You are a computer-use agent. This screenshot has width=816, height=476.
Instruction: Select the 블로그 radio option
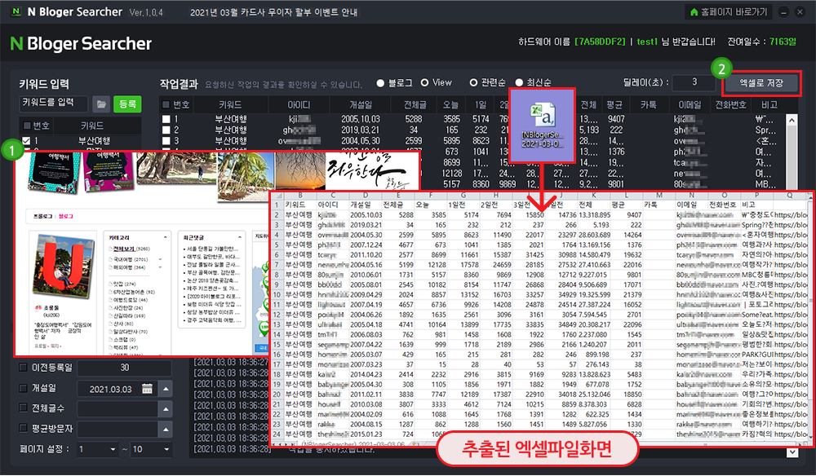pyautogui.click(x=380, y=82)
